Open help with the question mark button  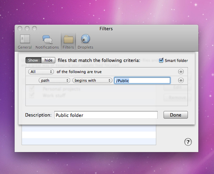click(x=188, y=142)
